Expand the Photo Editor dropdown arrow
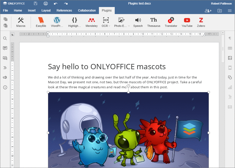This screenshot has height=168, width=235. (x=129, y=26)
